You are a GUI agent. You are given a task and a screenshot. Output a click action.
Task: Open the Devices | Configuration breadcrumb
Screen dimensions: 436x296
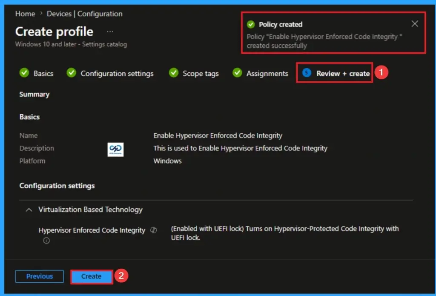click(85, 14)
